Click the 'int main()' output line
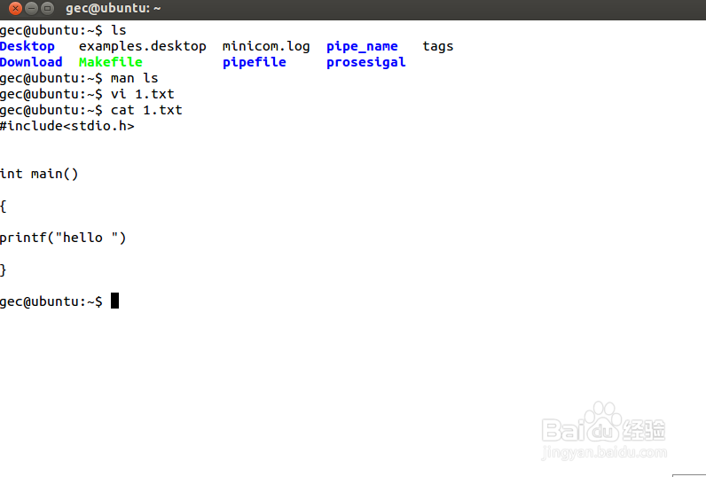 click(x=39, y=174)
